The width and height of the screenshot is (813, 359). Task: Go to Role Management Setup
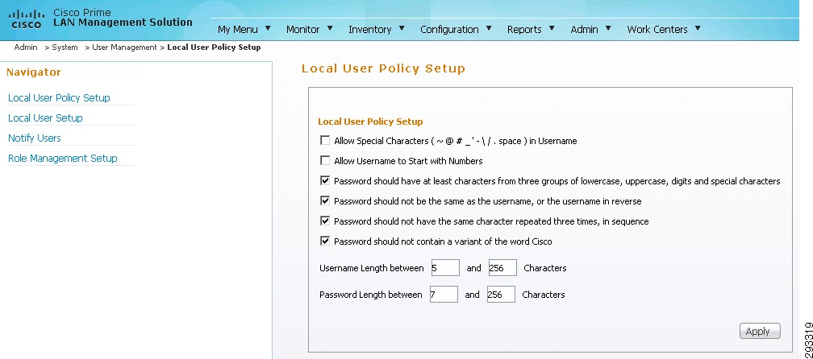63,159
